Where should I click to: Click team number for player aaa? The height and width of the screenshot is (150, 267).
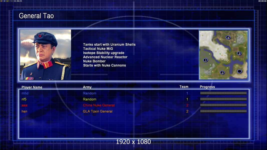pos(187,105)
